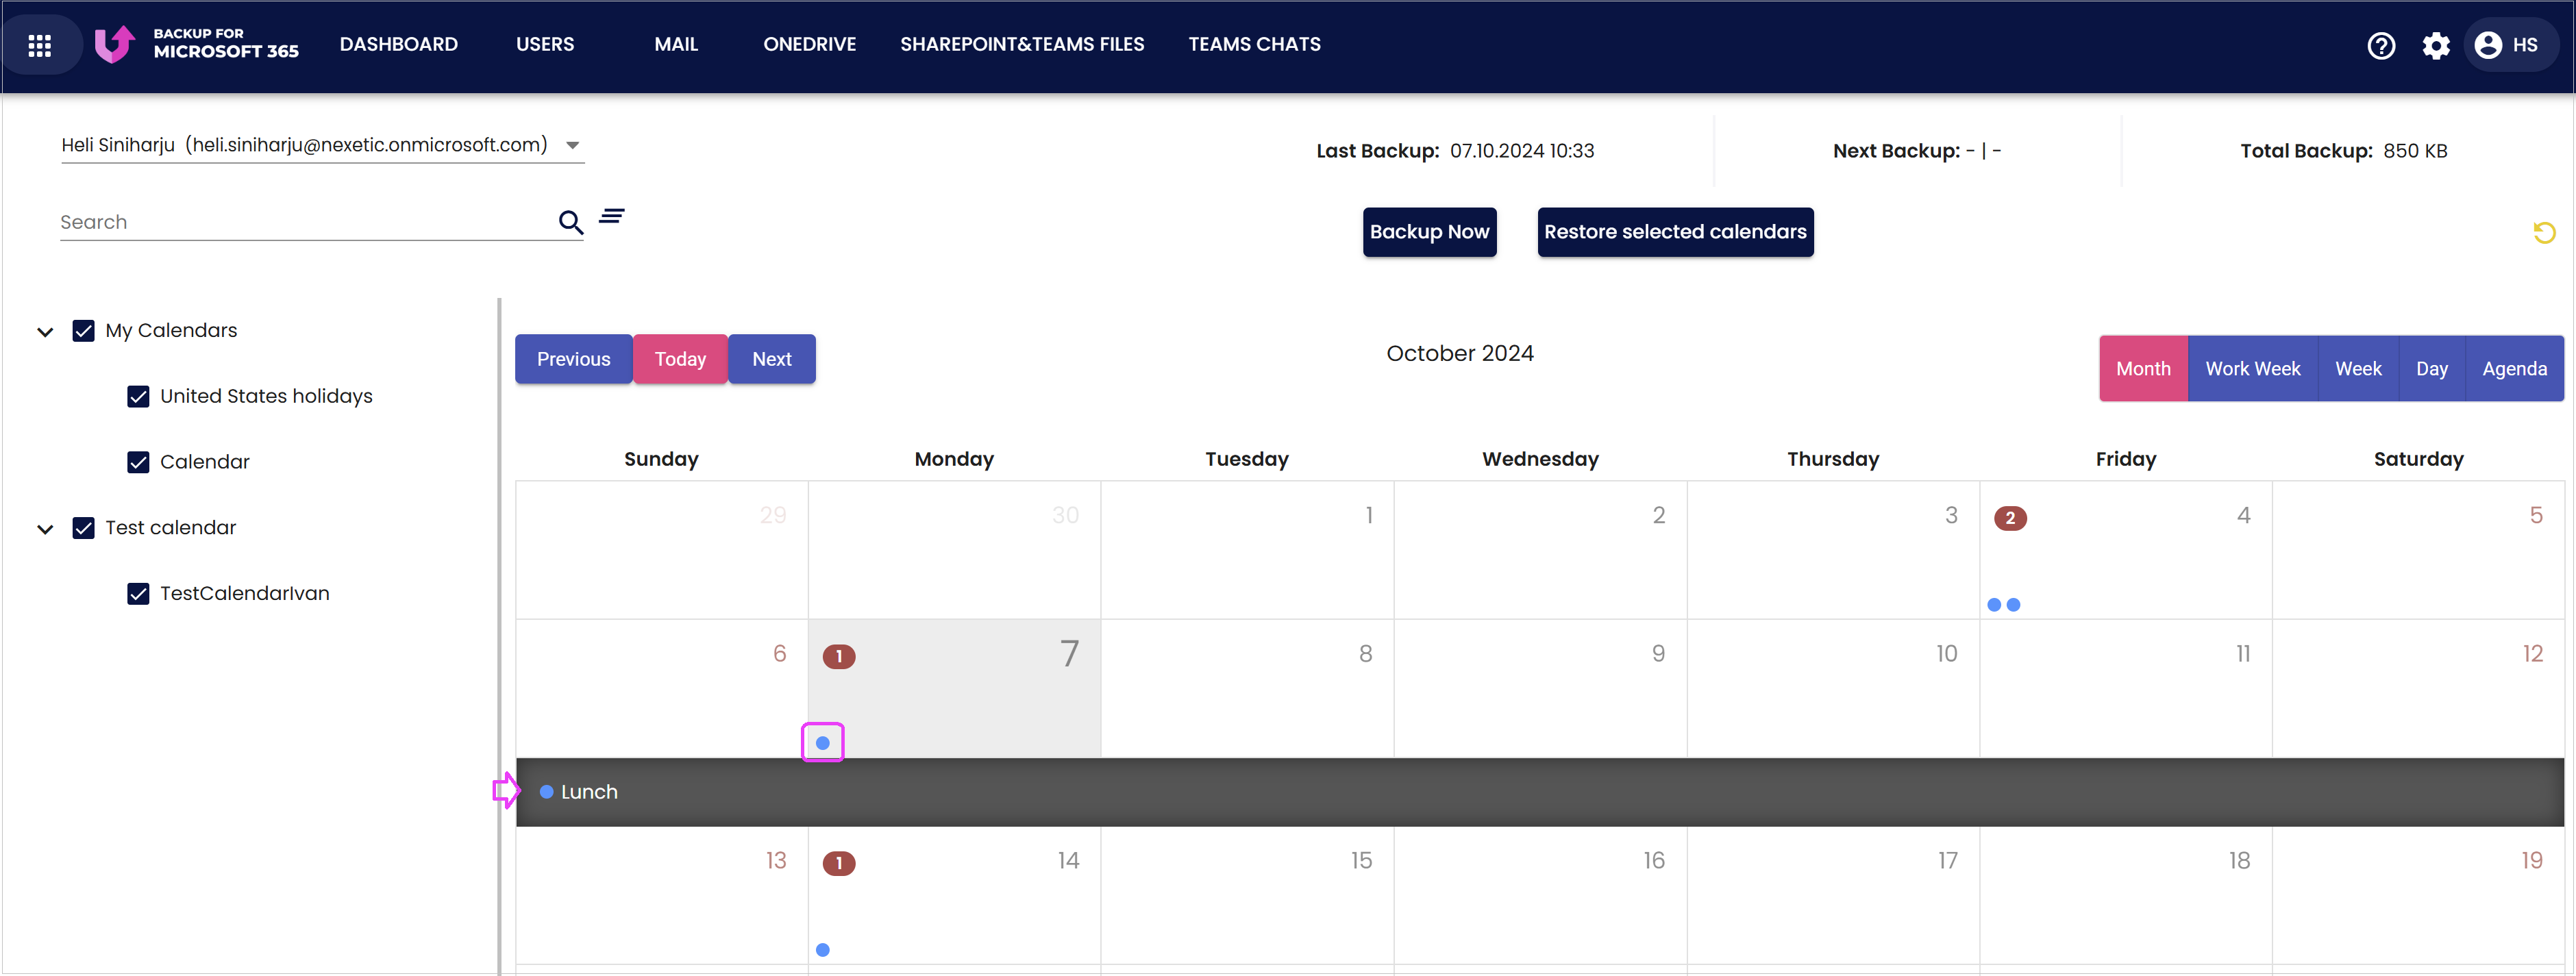Viewport: 2576px width, 976px height.
Task: Select day number 17 in the calendar
Action: pyautogui.click(x=1947, y=860)
